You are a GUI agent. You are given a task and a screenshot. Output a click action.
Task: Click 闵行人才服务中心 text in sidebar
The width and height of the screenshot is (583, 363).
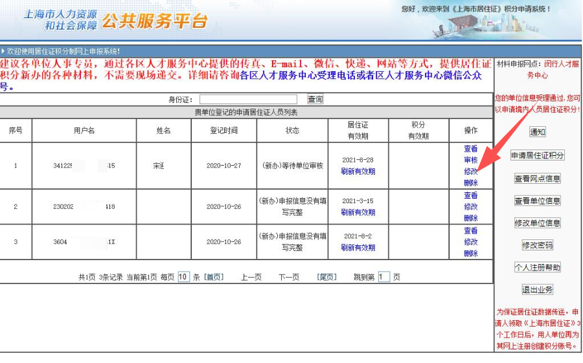tap(554, 69)
